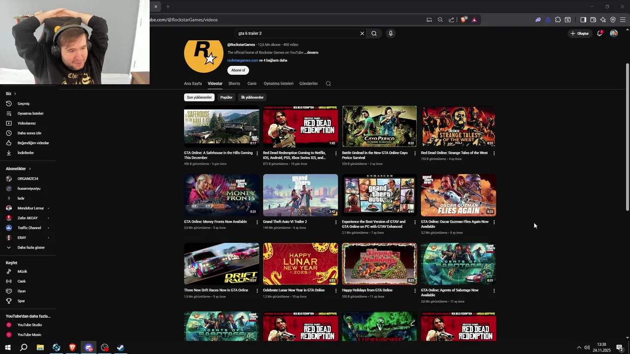The image size is (630, 354).
Task: Click the Oluştur create button
Action: [579, 33]
